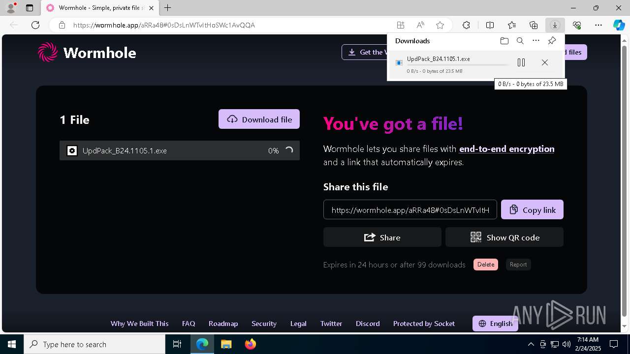
Task: Close the Wormhole tab
Action: pyautogui.click(x=151, y=8)
